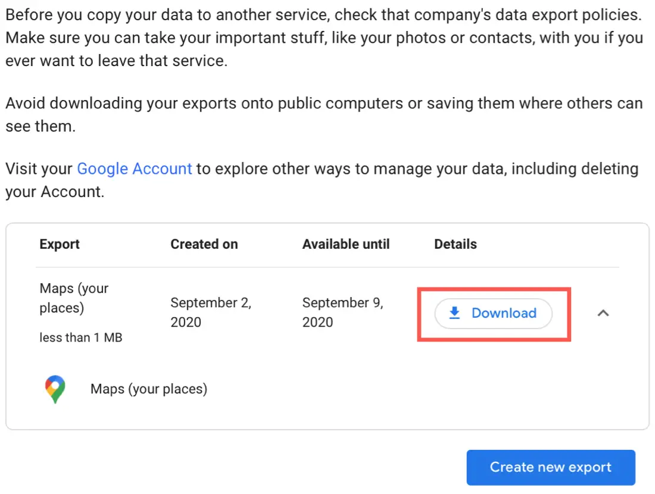Click the warning text about public computers
This screenshot has height=494, width=655.
[x=324, y=104]
